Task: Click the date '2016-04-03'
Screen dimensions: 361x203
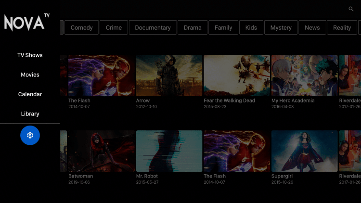Action: [283, 107]
